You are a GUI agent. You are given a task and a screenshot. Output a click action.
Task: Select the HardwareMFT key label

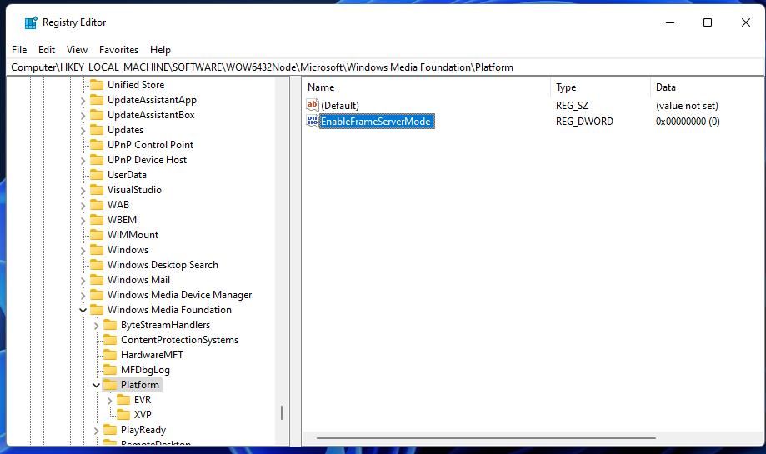(x=152, y=354)
